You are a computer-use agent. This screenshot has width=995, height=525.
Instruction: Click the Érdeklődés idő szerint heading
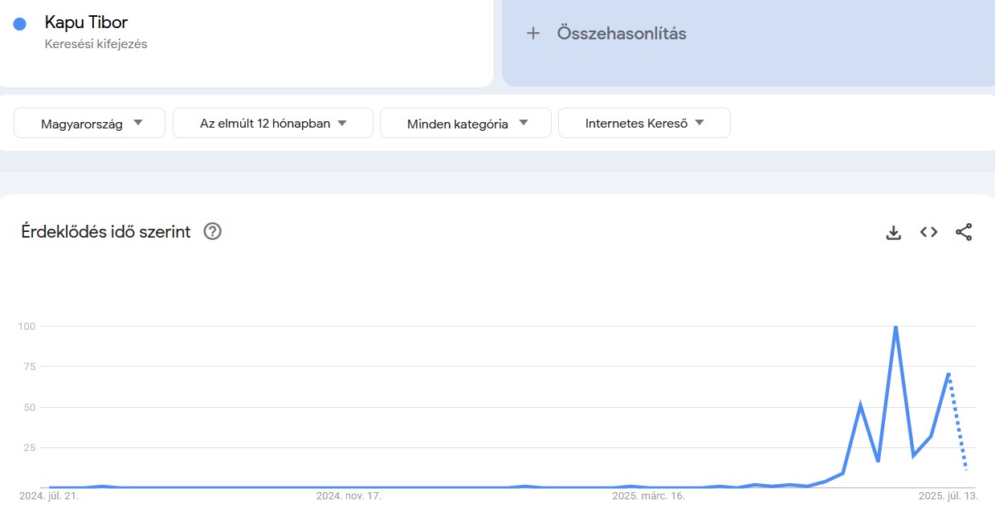106,232
